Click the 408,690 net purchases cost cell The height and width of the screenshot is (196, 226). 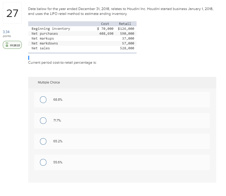[x=106, y=34]
